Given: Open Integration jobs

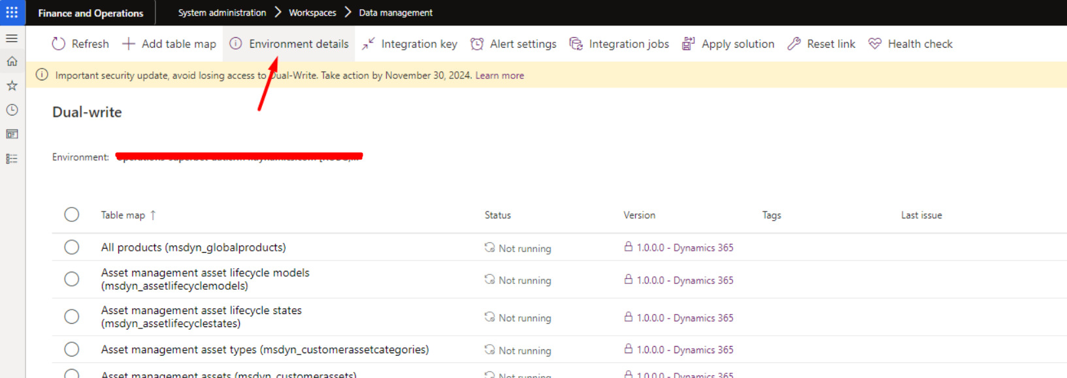Looking at the screenshot, I should (x=619, y=44).
